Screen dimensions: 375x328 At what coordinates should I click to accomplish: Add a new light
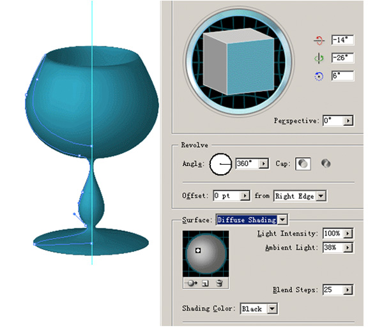205,283
